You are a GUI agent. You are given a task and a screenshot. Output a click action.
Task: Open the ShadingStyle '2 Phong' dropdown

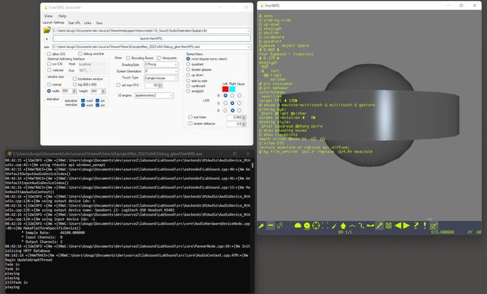click(161, 64)
